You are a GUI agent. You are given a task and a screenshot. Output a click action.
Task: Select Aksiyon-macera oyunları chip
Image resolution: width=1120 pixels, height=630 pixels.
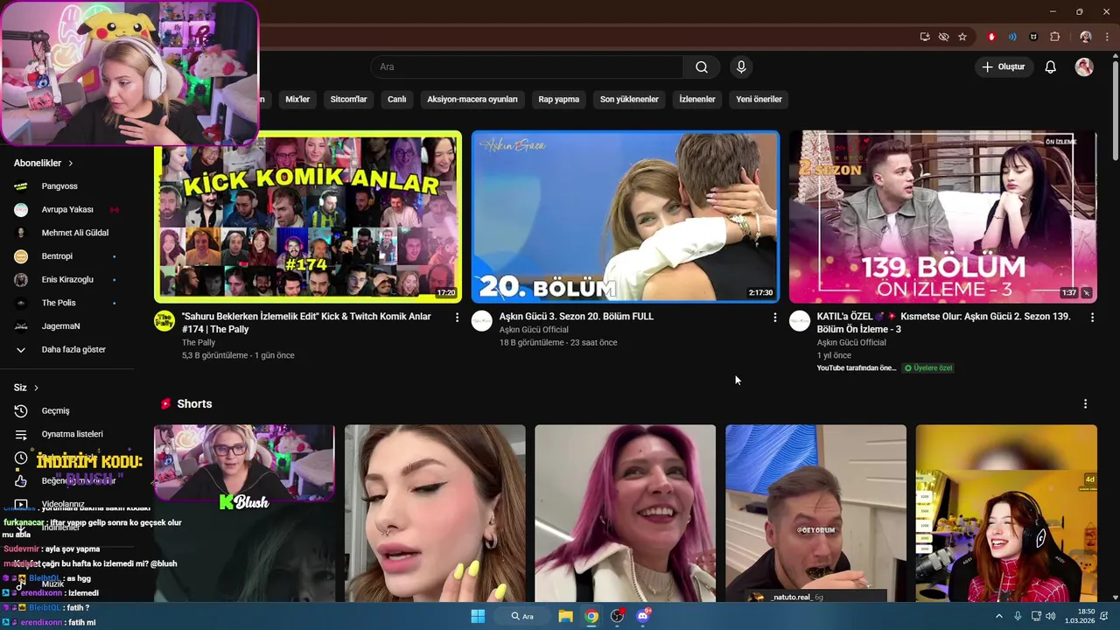(472, 99)
